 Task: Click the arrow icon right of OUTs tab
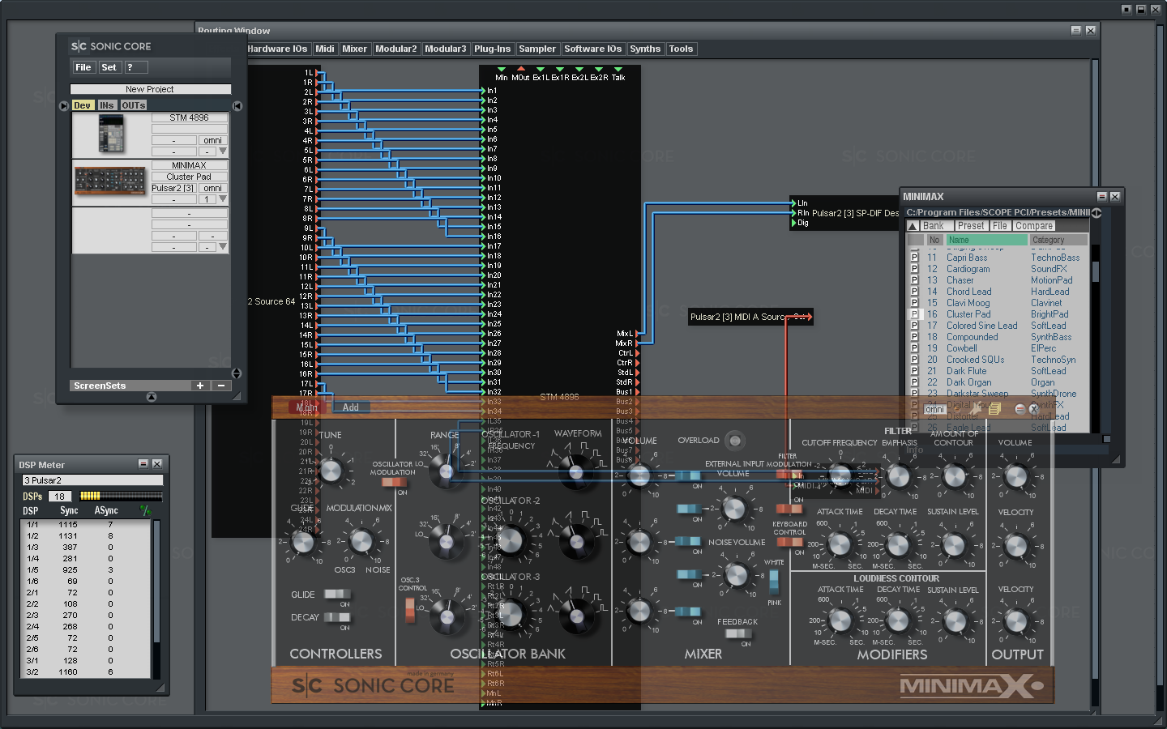[x=237, y=105]
